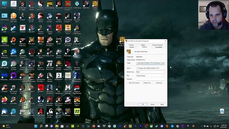Select the Anno 1800 shortcut
Image resolution: width=229 pixels, height=129 pixels.
(x=68, y=76)
